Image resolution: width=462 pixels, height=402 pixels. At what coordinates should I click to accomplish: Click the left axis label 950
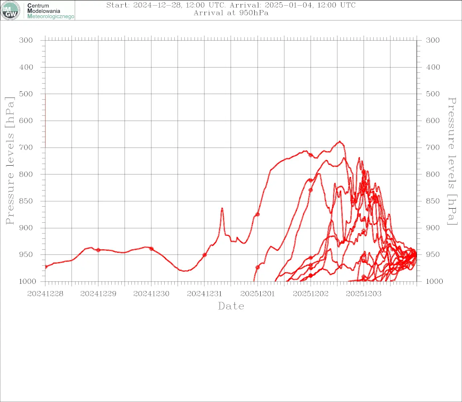tap(26, 254)
